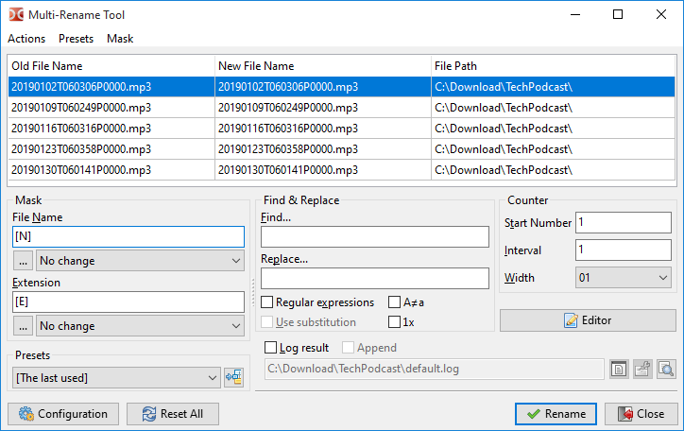Image resolution: width=684 pixels, height=431 pixels.
Task: Click the Extension mask ellipsis button
Action: coord(23,326)
